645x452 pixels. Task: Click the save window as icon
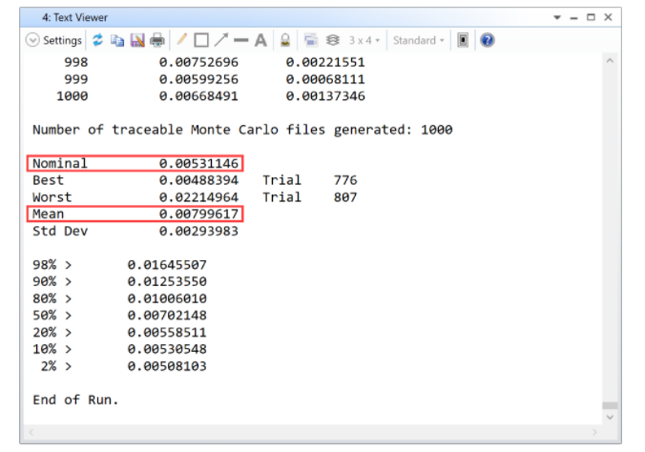click(137, 40)
